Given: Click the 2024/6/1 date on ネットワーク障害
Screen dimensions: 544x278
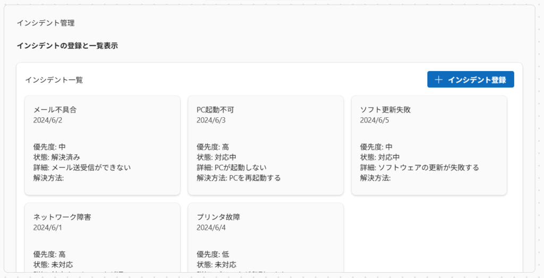Looking at the screenshot, I should (47, 227).
